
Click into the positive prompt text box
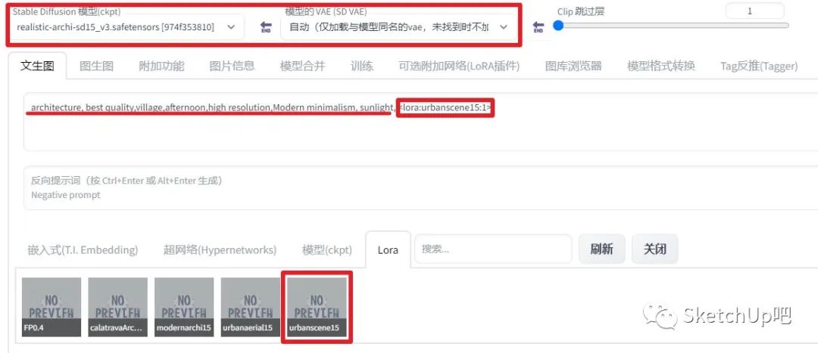point(420,122)
